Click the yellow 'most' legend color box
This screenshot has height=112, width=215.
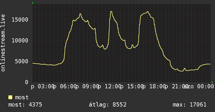click(10, 97)
